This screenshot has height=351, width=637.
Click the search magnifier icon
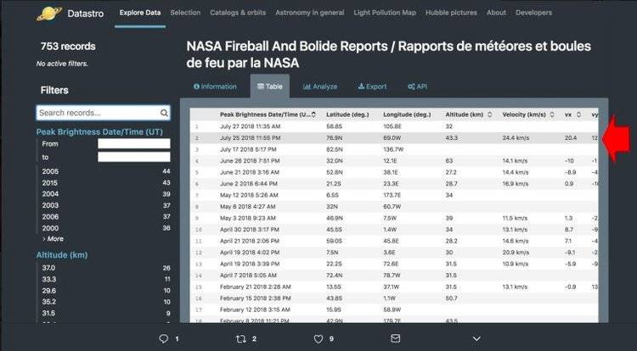point(164,113)
